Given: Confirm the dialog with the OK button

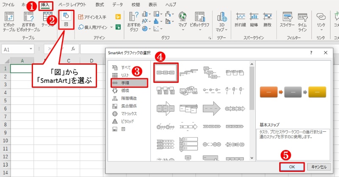Looking at the screenshot, I should [292, 166].
